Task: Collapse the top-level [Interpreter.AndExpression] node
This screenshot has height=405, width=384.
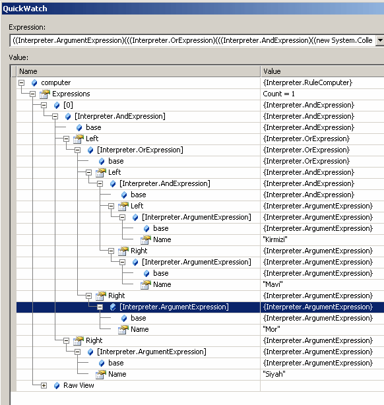Action: click(x=55, y=117)
